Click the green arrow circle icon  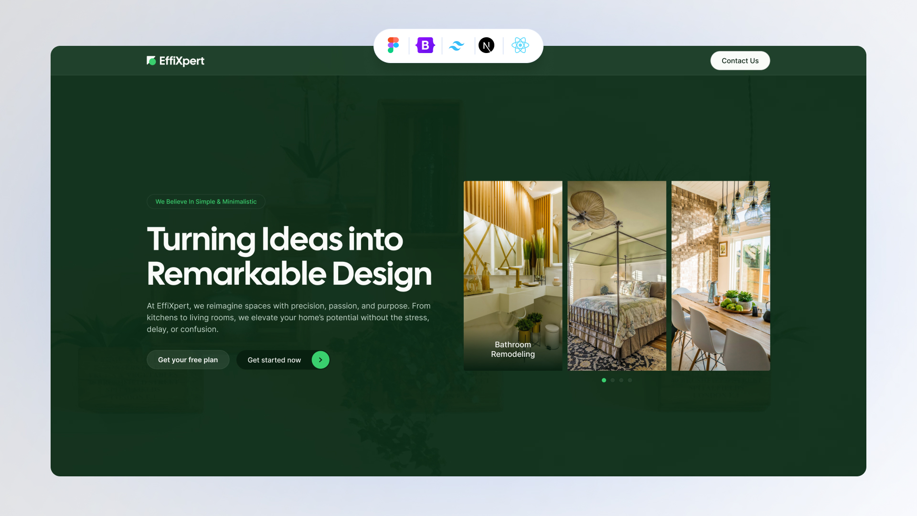(x=320, y=360)
